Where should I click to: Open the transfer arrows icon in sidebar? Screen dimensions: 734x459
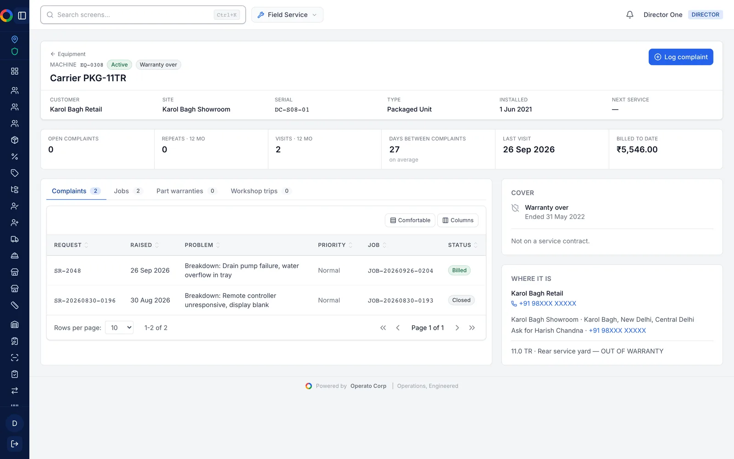(x=15, y=391)
